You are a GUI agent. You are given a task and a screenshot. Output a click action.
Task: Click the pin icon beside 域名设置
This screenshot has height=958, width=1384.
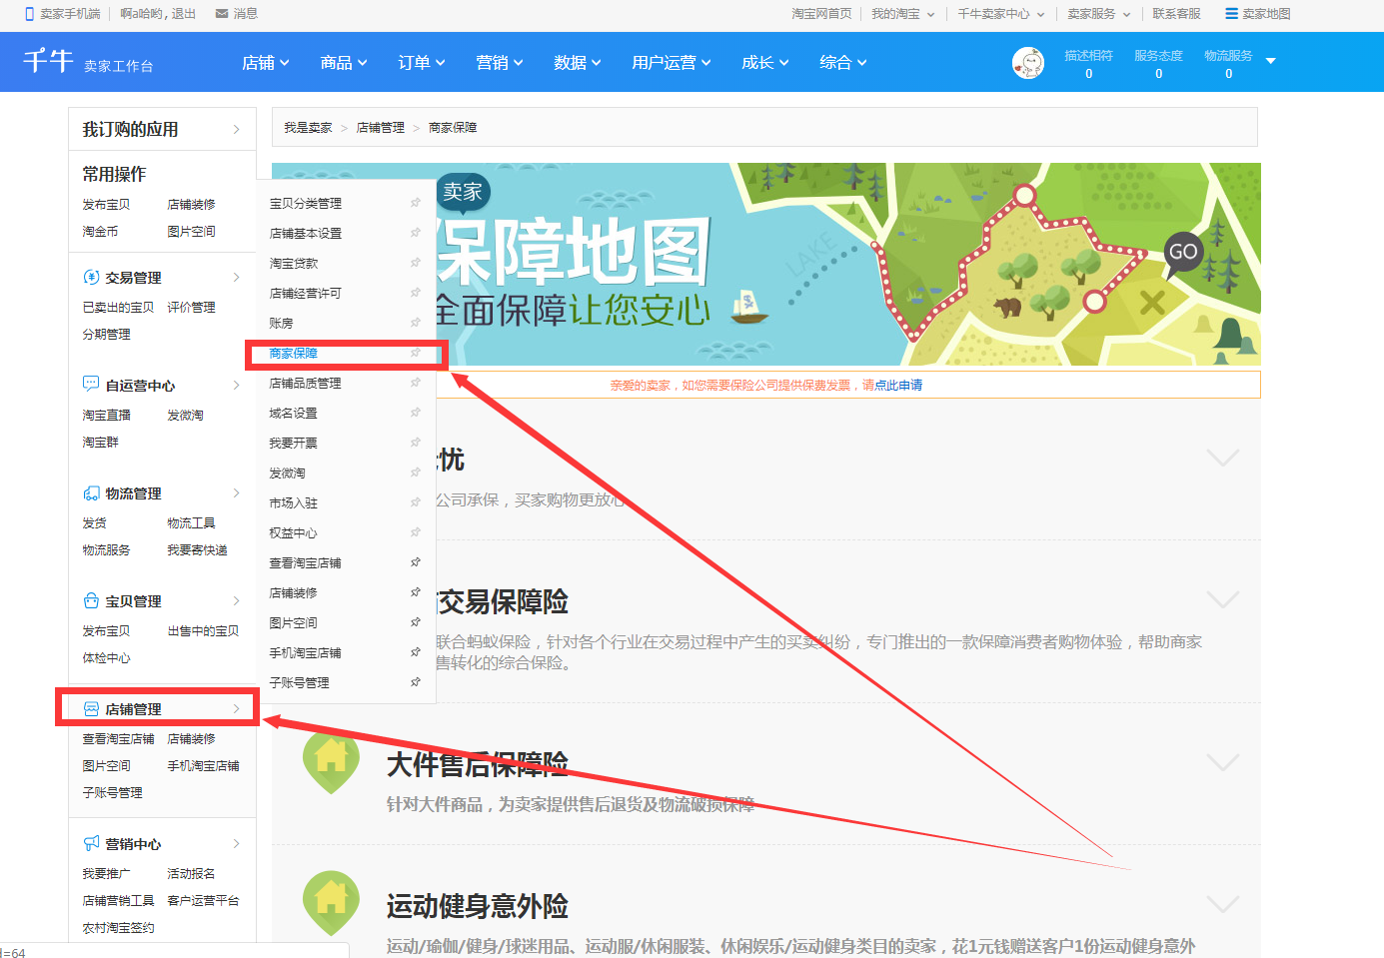(416, 413)
